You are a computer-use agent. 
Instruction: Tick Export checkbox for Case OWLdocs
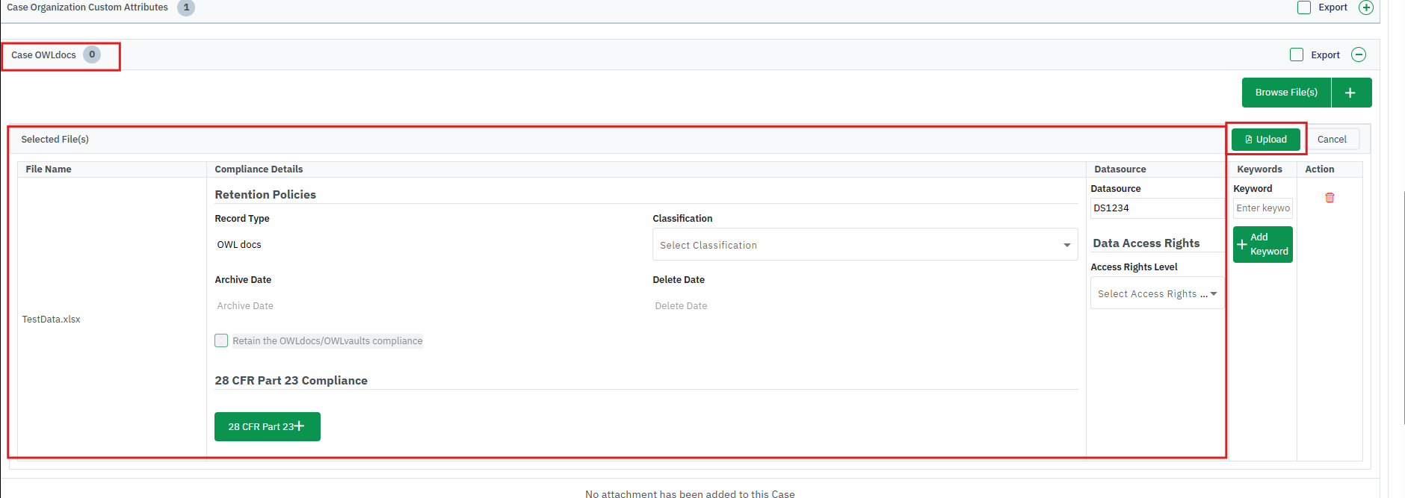click(x=1297, y=55)
